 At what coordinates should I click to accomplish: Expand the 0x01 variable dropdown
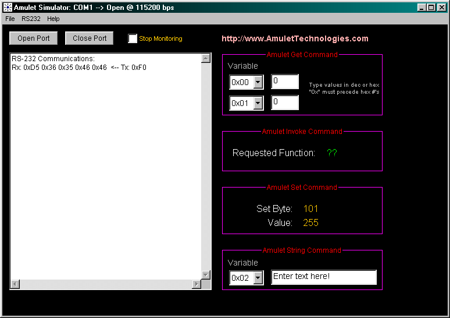pos(258,103)
